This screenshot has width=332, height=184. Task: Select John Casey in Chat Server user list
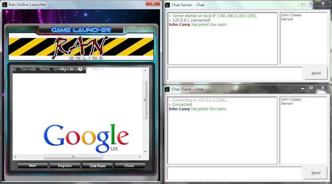(x=291, y=15)
